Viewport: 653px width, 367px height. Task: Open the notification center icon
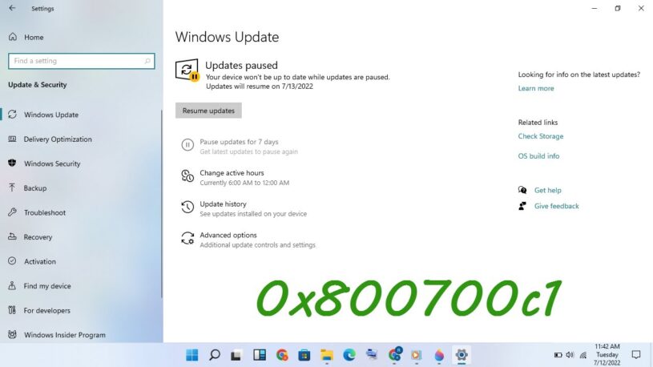636,354
